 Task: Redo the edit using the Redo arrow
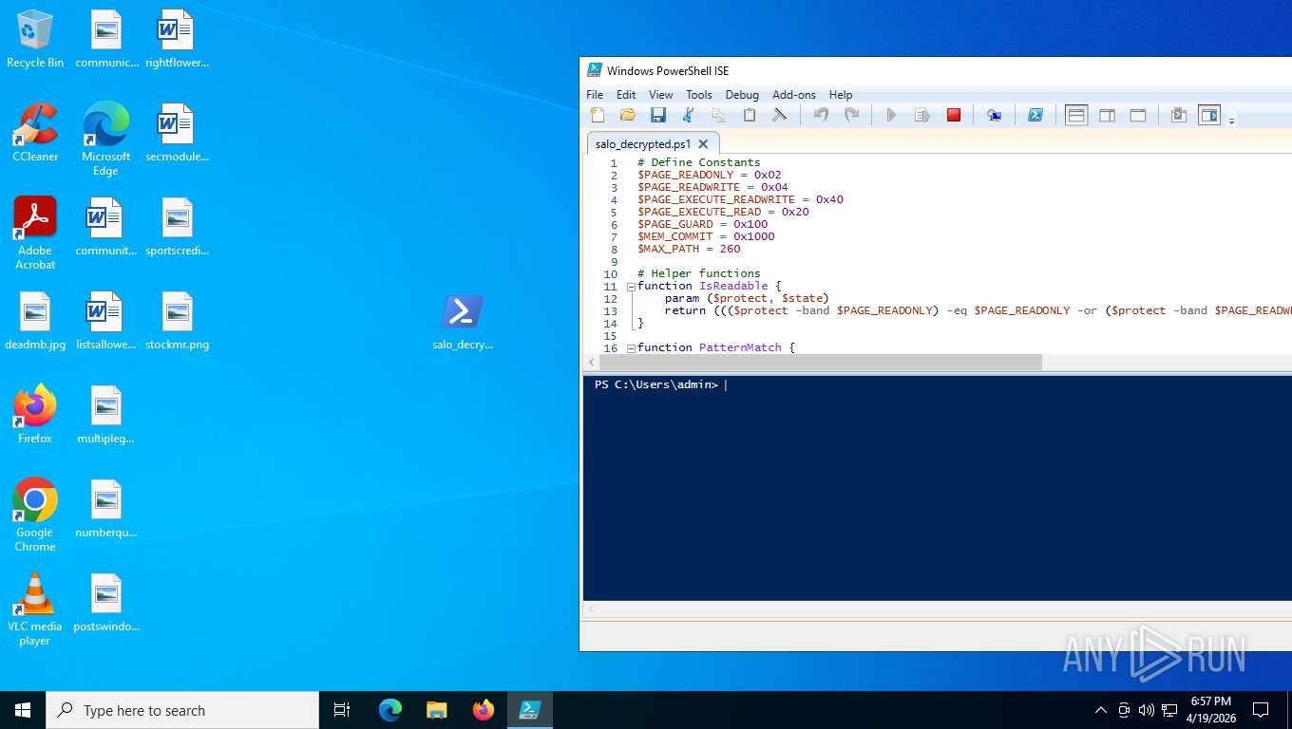[x=851, y=115]
